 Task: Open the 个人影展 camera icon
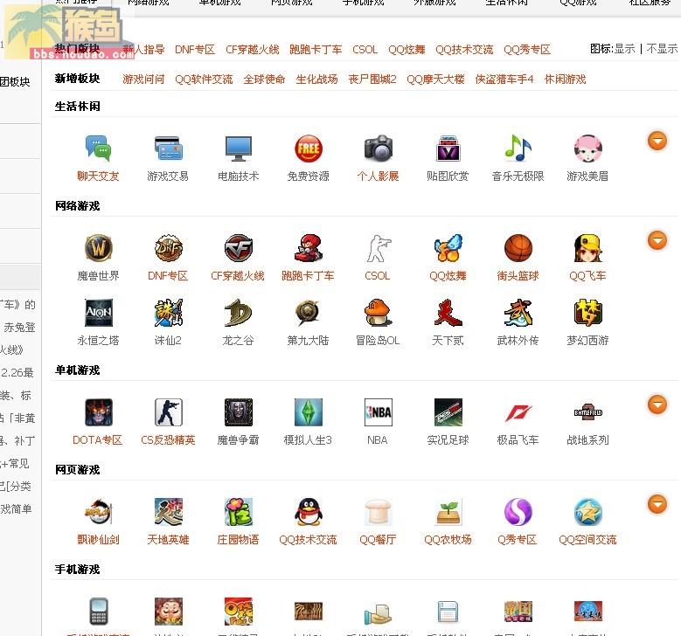pos(379,148)
